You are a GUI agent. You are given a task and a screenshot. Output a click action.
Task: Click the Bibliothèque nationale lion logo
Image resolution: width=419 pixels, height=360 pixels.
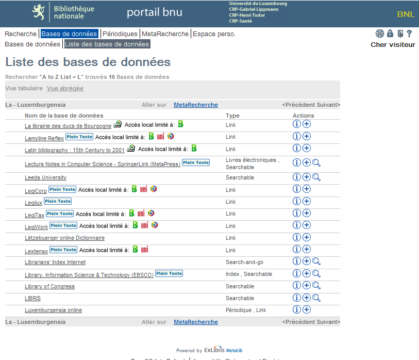(39, 12)
